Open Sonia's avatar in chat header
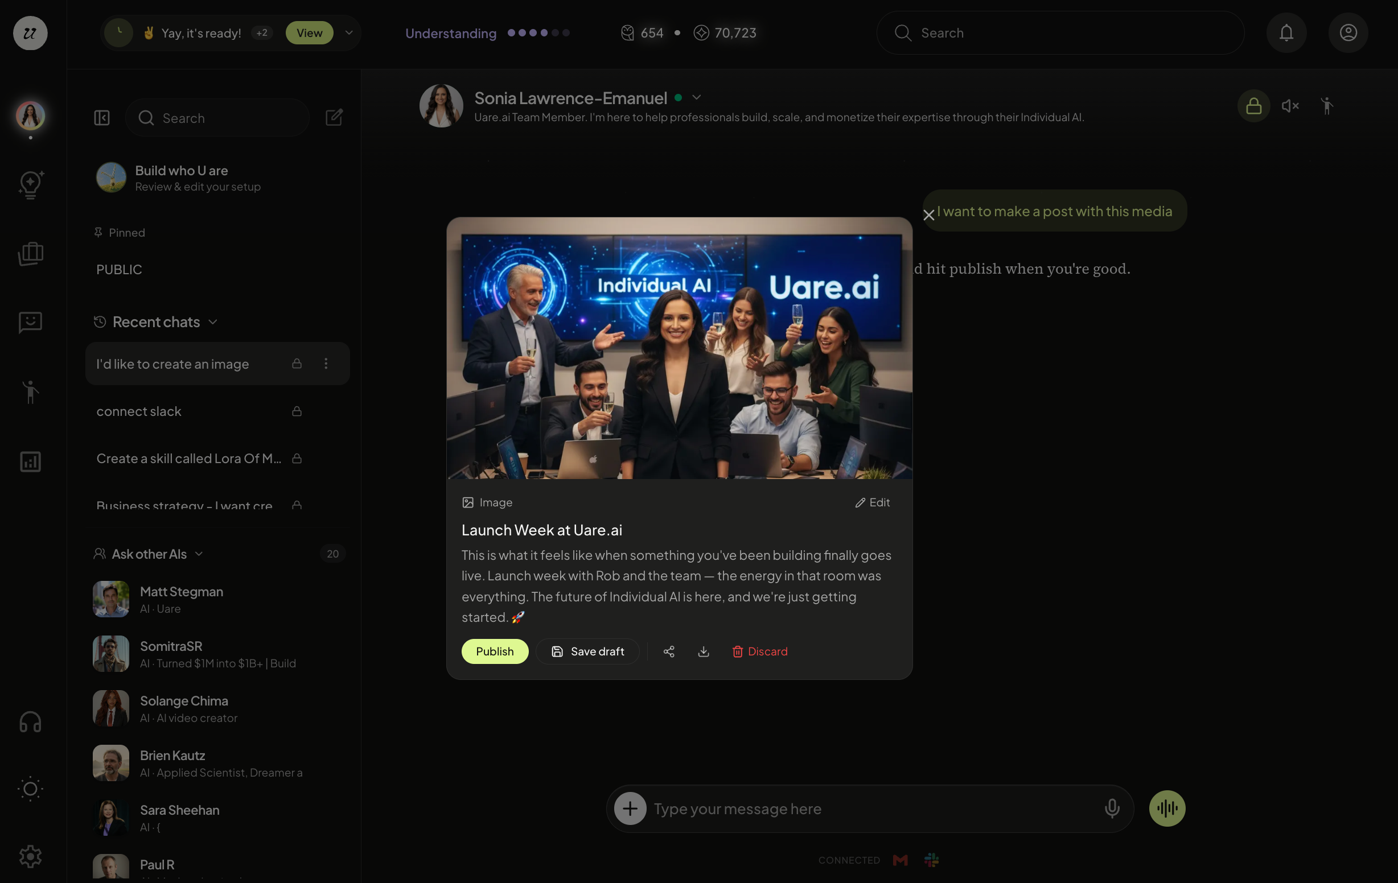 (x=441, y=106)
